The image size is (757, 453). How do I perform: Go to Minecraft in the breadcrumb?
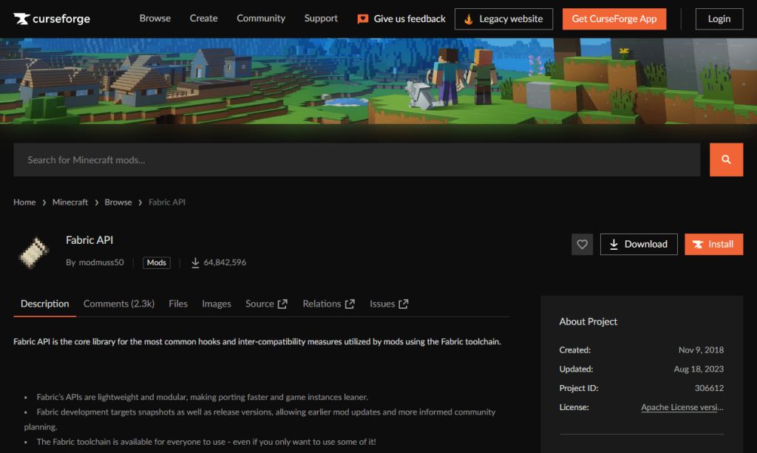click(70, 202)
